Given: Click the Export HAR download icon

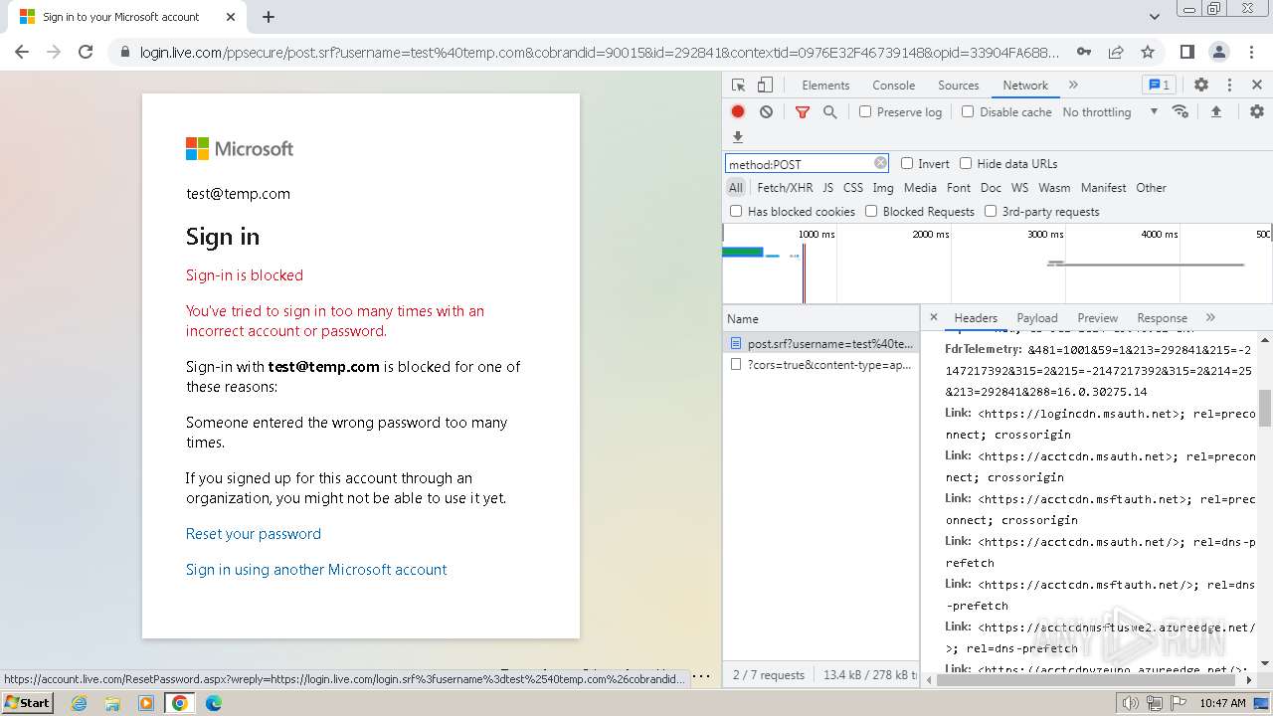Looking at the screenshot, I should [x=738, y=137].
